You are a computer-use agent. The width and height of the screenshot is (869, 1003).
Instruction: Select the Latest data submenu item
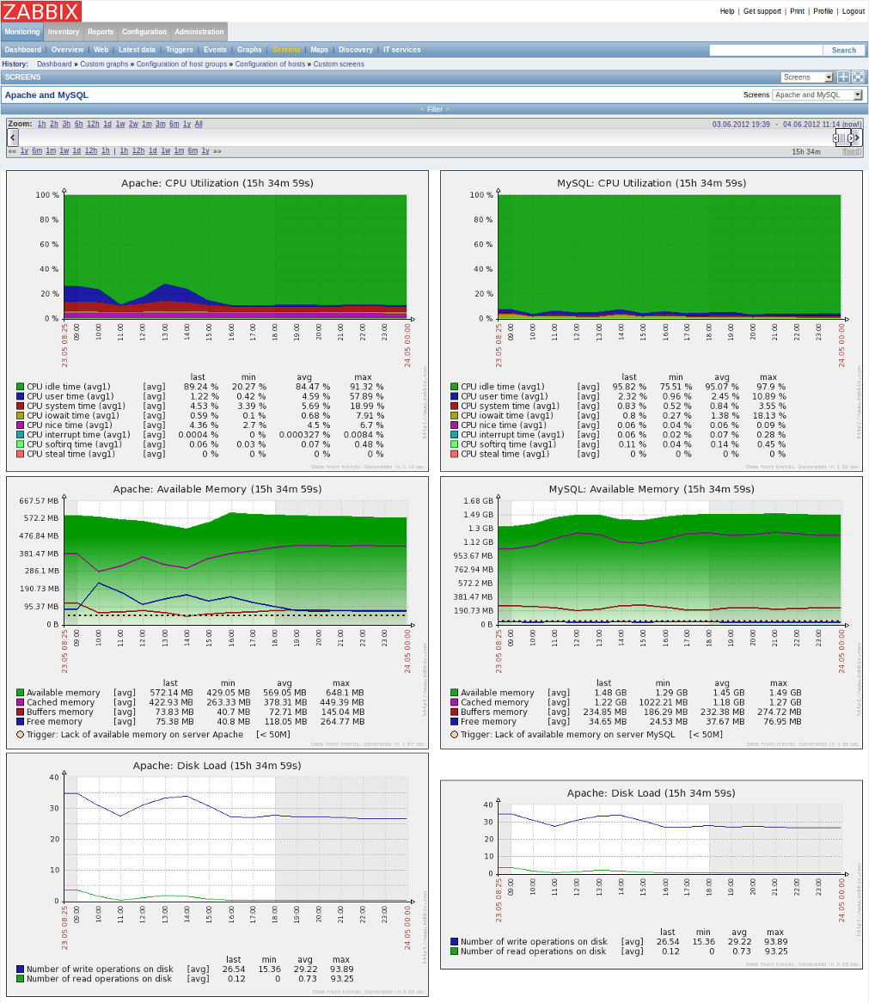point(137,50)
